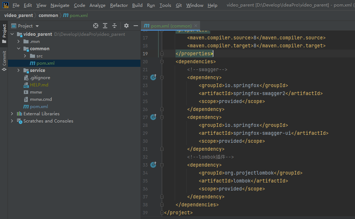Screen dimensions: 355x219
Task: Click the lombok artifactId on line 35
Action: point(242,181)
